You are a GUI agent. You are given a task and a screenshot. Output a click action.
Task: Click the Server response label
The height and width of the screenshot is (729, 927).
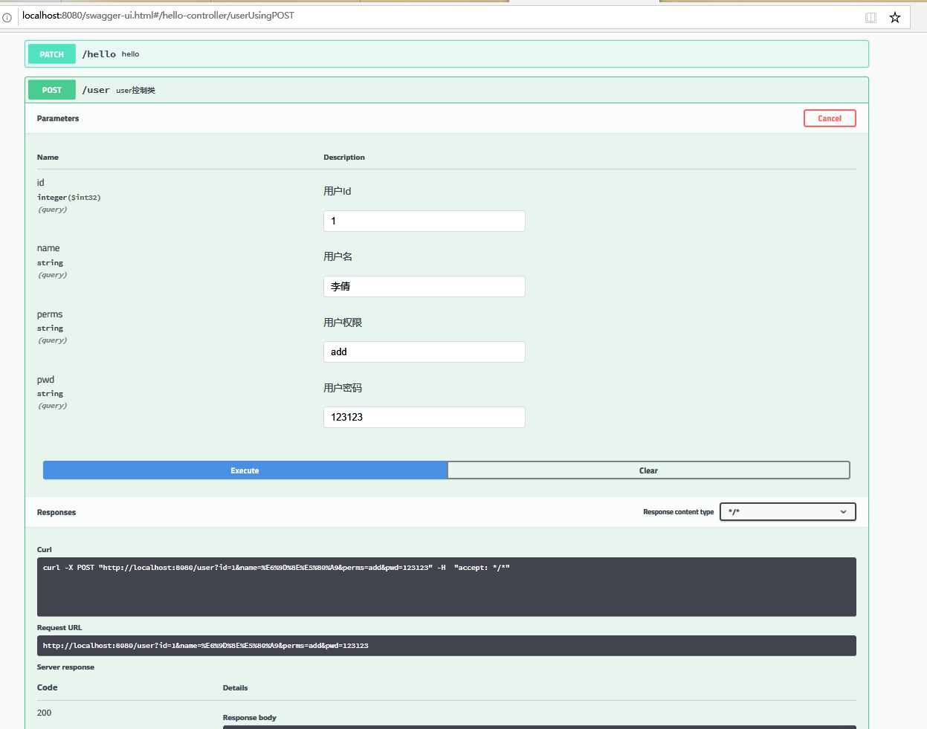coord(65,667)
